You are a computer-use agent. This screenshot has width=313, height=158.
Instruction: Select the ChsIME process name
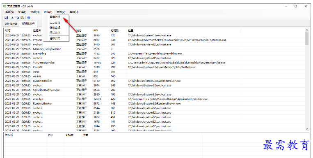point(38,67)
